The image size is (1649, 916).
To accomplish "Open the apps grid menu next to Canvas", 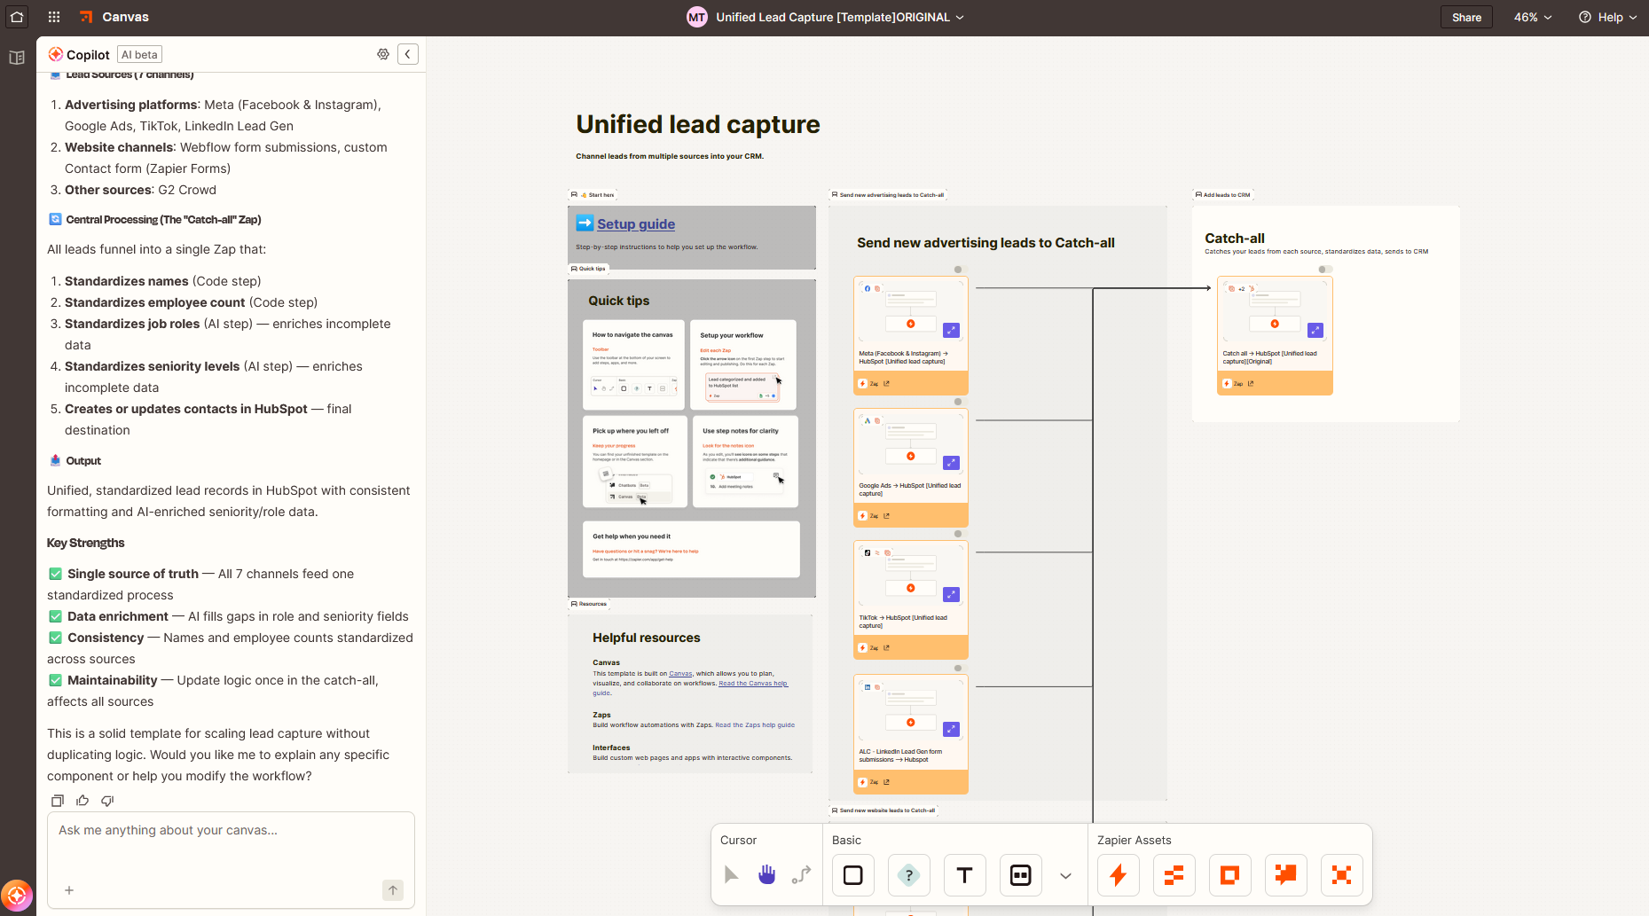I will pyautogui.click(x=53, y=16).
